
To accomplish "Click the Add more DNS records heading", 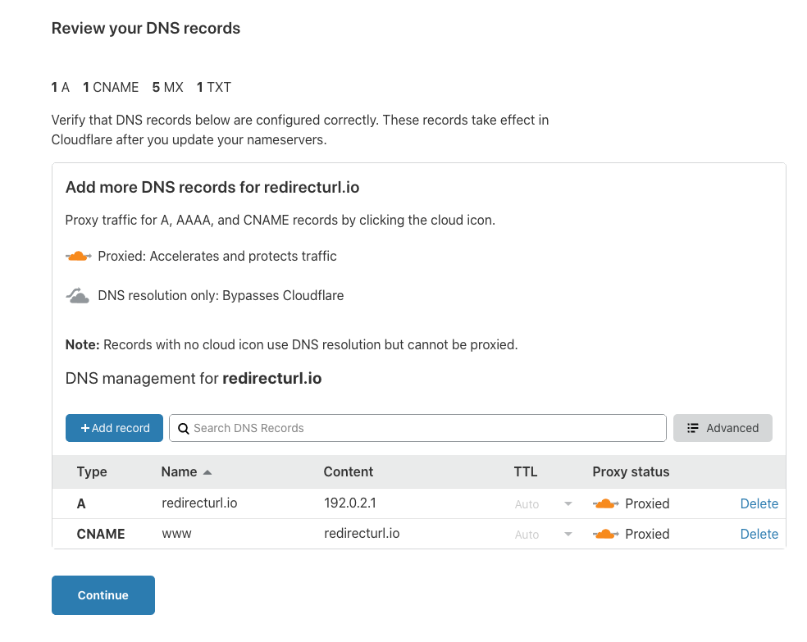I will pos(212,187).
